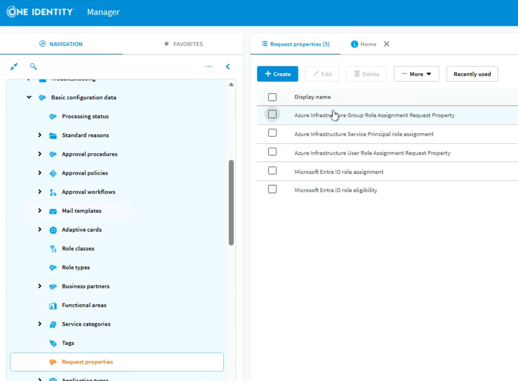The height and width of the screenshot is (381, 518).
Task: Select Processing status in the navigation tree
Action: (85, 116)
